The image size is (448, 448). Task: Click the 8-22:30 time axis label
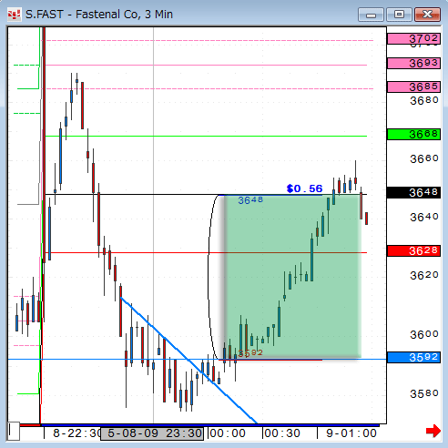pos(77,433)
